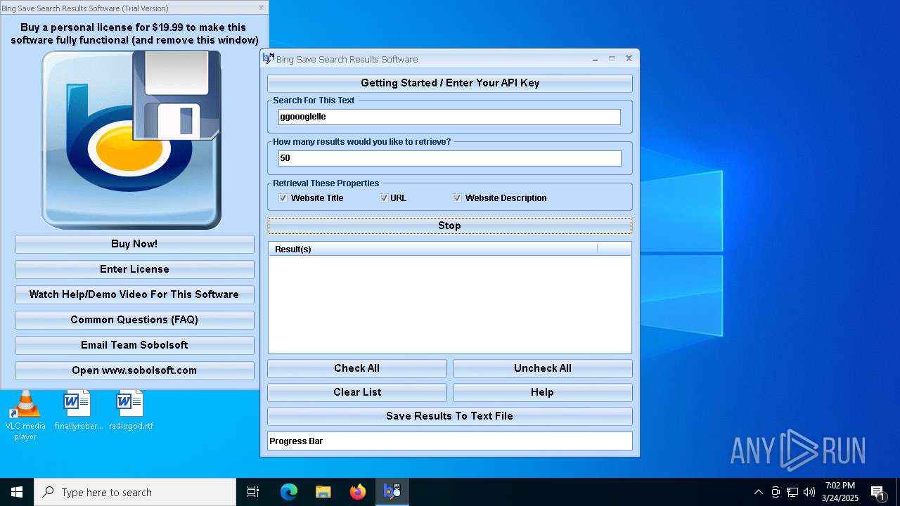Screen dimensions: 900x506
Task: Click the number of results field
Action: [450, 158]
